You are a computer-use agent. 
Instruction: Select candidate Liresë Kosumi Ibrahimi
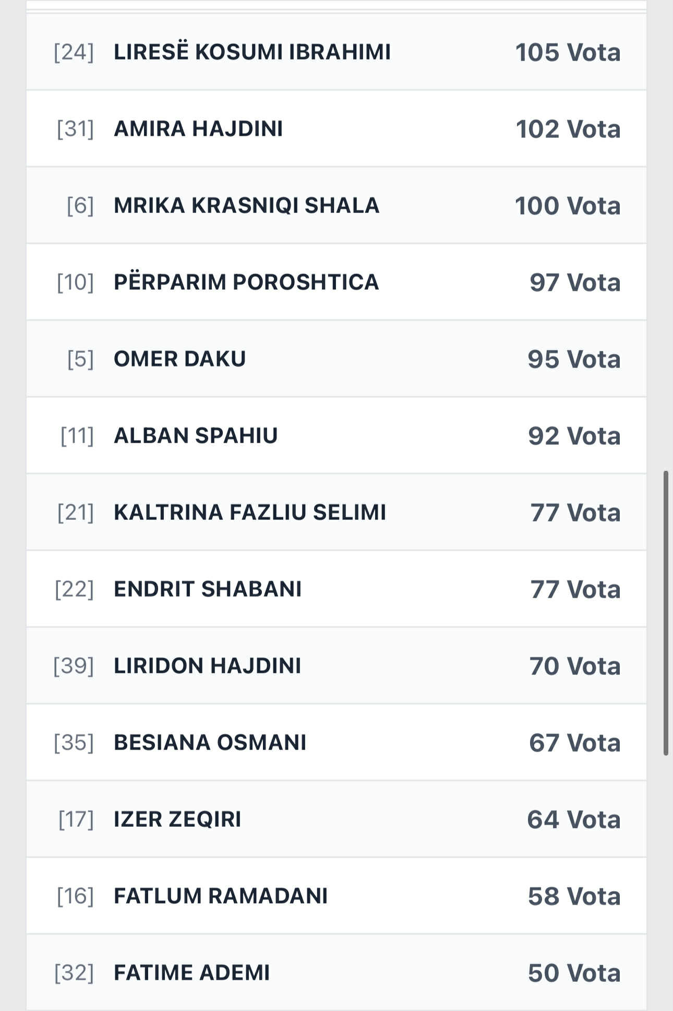point(252,52)
